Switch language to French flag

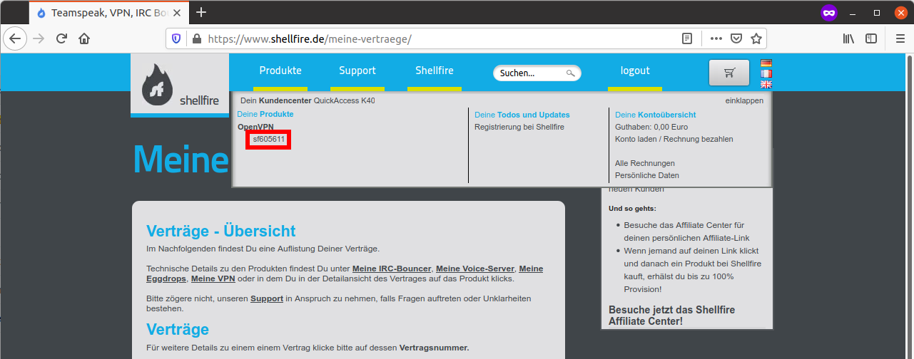766,73
